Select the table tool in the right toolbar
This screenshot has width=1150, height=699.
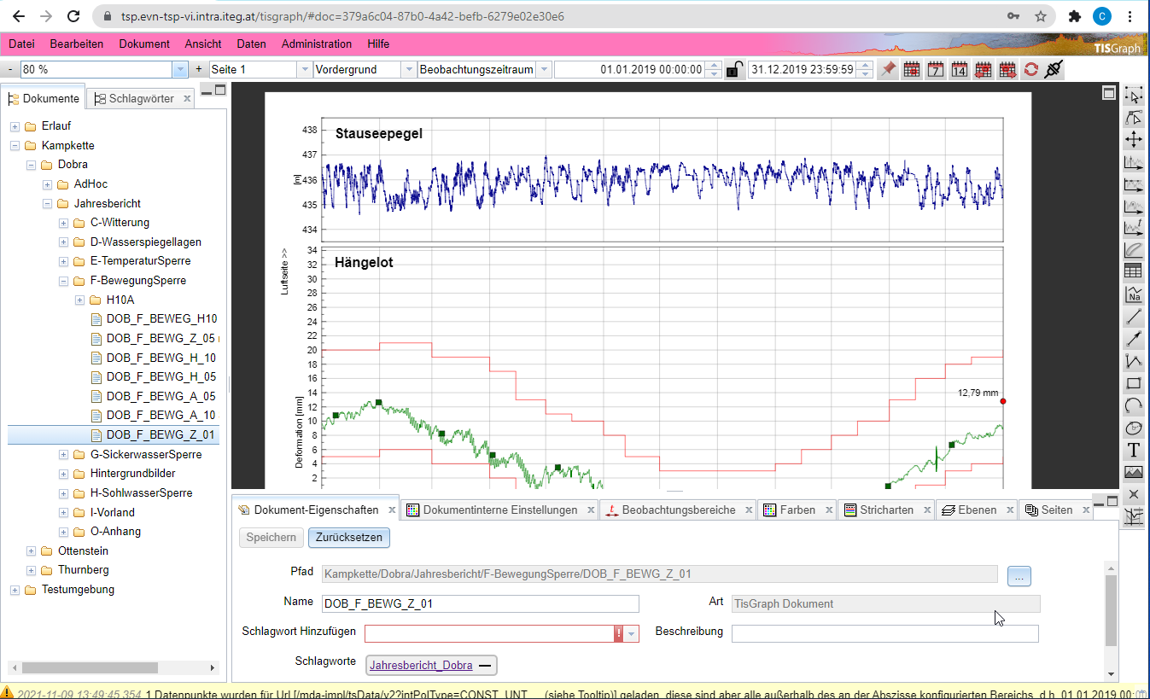tap(1134, 272)
